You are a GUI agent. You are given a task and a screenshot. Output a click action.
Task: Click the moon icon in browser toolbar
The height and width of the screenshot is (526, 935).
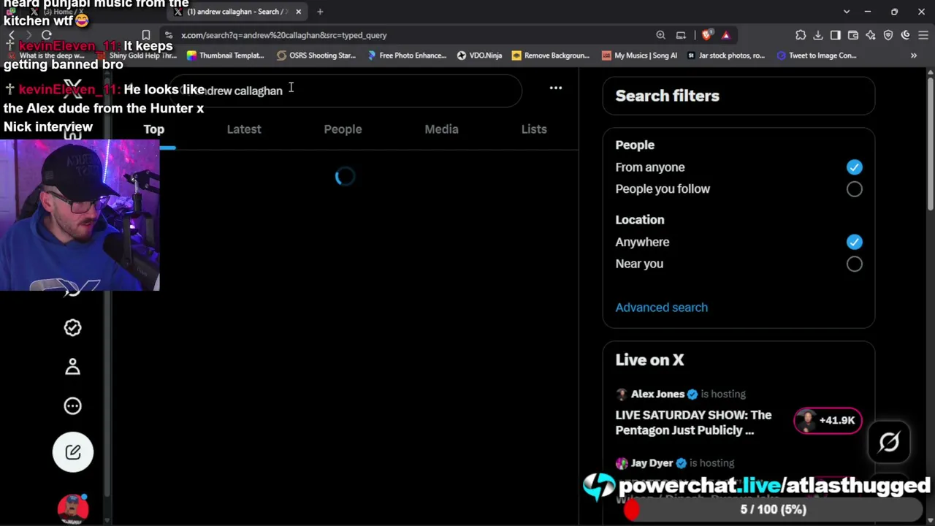click(906, 35)
